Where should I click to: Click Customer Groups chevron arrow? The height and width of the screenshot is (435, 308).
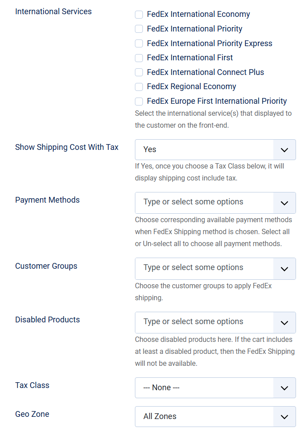click(x=284, y=269)
